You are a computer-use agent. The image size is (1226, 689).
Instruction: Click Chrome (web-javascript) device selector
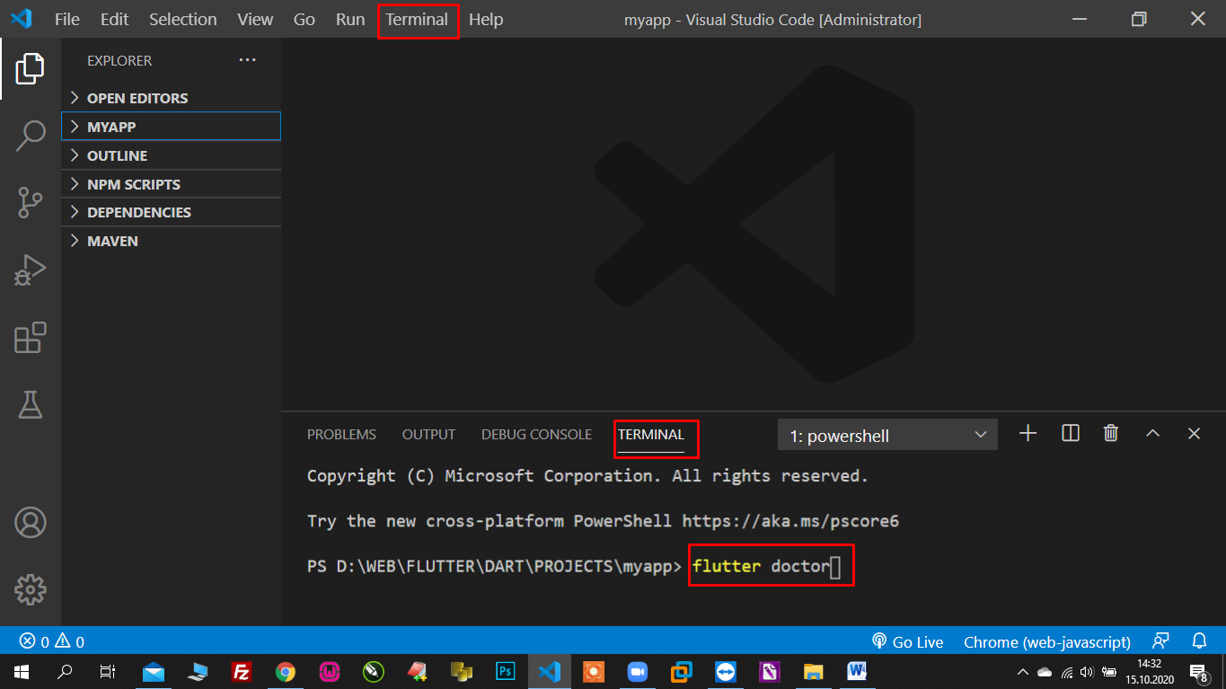coord(1046,642)
